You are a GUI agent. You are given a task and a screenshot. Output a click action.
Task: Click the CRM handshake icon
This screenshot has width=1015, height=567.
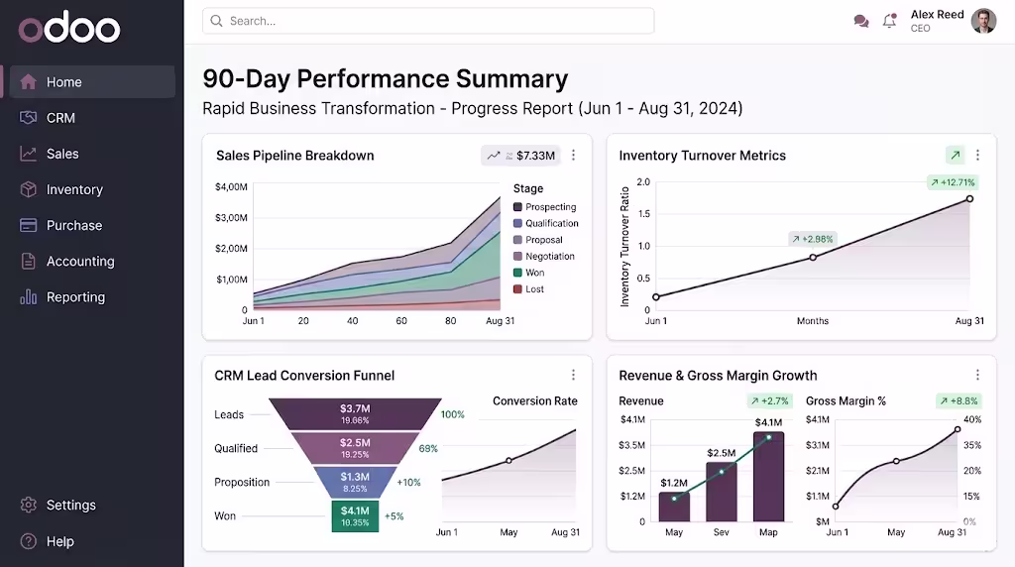28,117
